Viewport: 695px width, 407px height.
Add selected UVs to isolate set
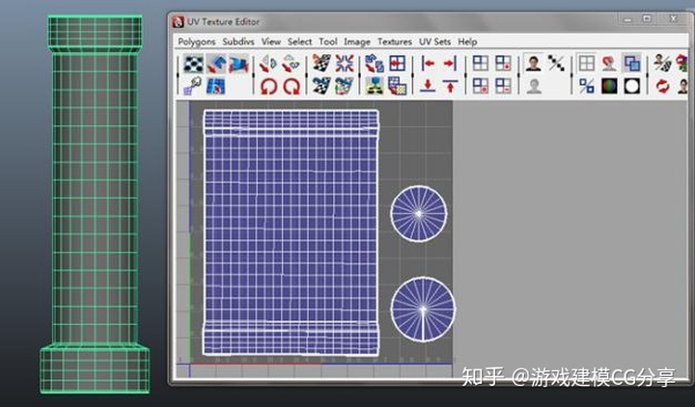[503, 64]
